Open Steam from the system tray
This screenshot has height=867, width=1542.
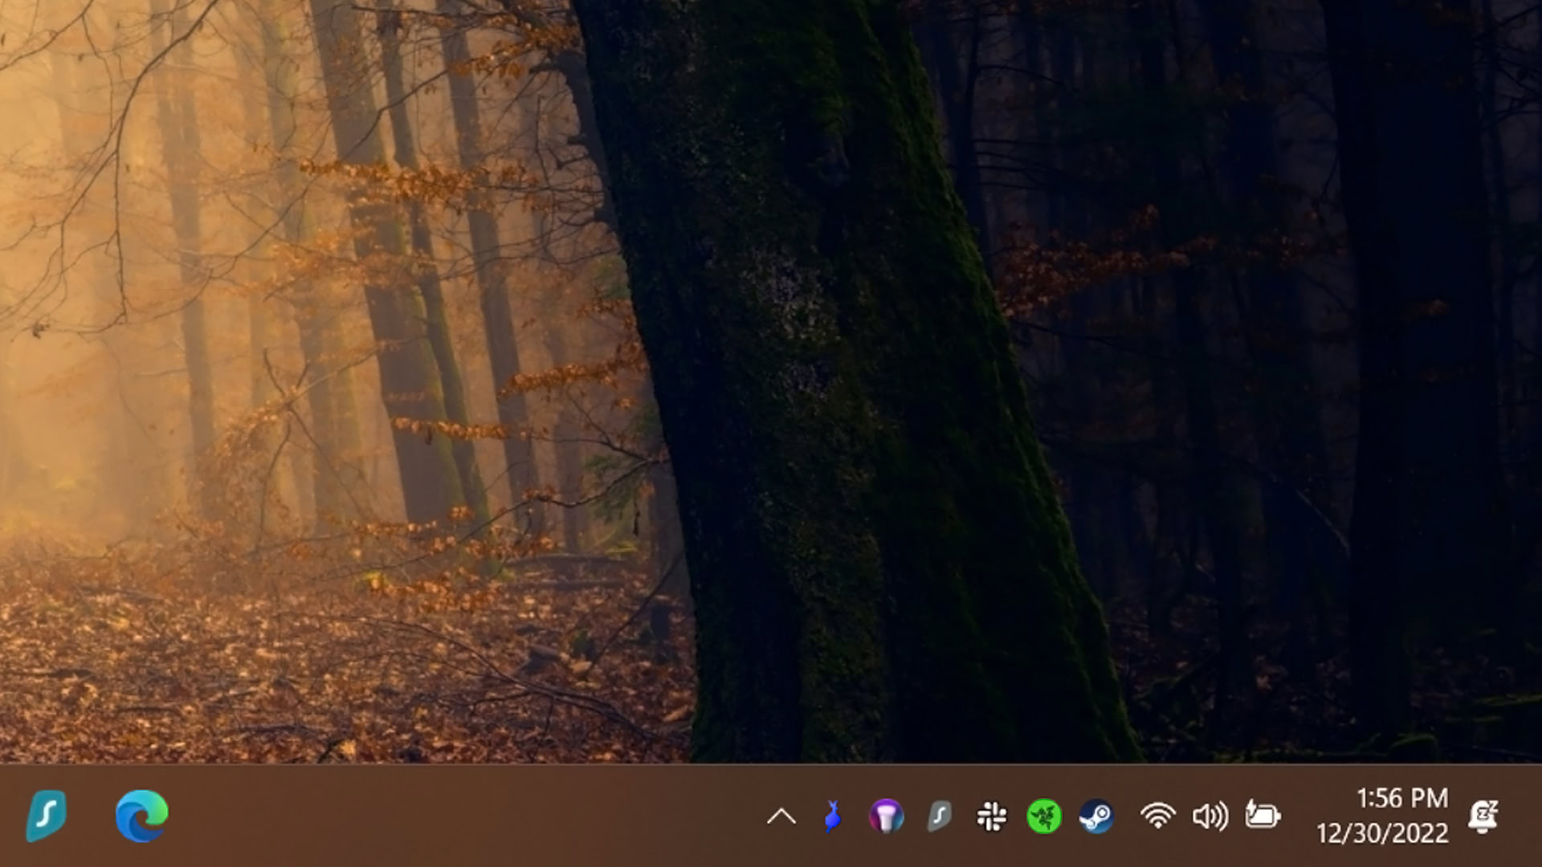pyautogui.click(x=1096, y=817)
